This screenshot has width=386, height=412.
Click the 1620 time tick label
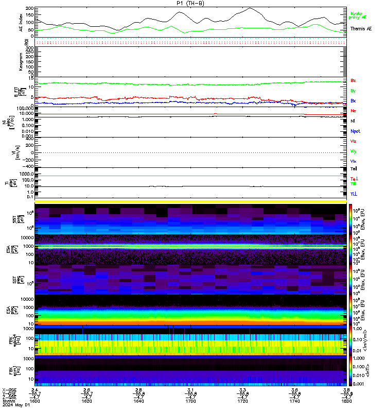pos(86,401)
